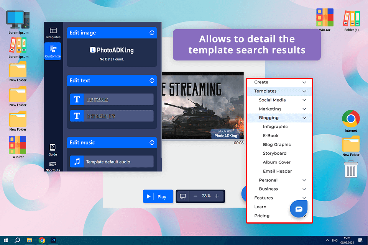The height and width of the screenshot is (245, 368).
Task: Open the New Folder icon under Internet
Action: pos(351,146)
